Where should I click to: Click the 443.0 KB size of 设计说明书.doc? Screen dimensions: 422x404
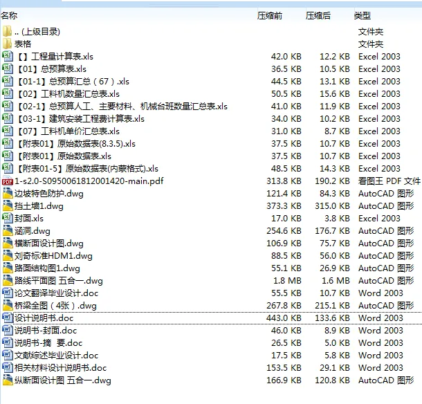click(x=284, y=318)
